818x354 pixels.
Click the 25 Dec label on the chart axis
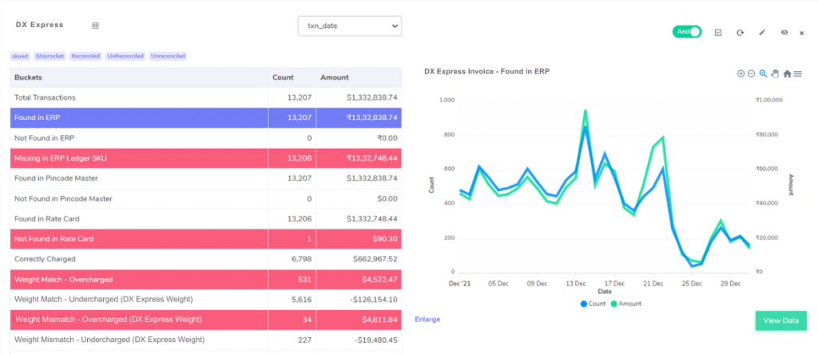pos(691,284)
